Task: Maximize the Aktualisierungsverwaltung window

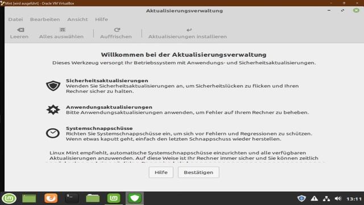Action: [342, 10]
